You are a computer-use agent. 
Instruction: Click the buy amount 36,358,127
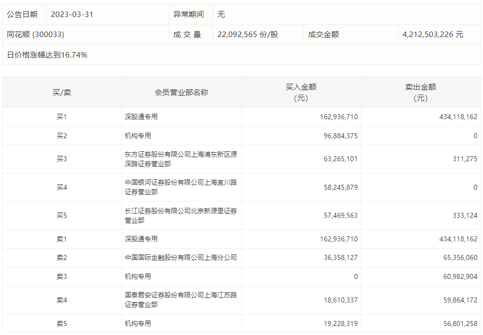(x=341, y=258)
